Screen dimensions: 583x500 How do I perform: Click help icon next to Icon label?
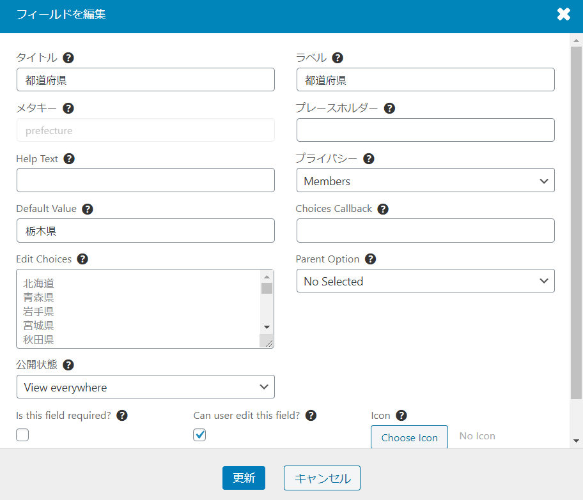401,415
